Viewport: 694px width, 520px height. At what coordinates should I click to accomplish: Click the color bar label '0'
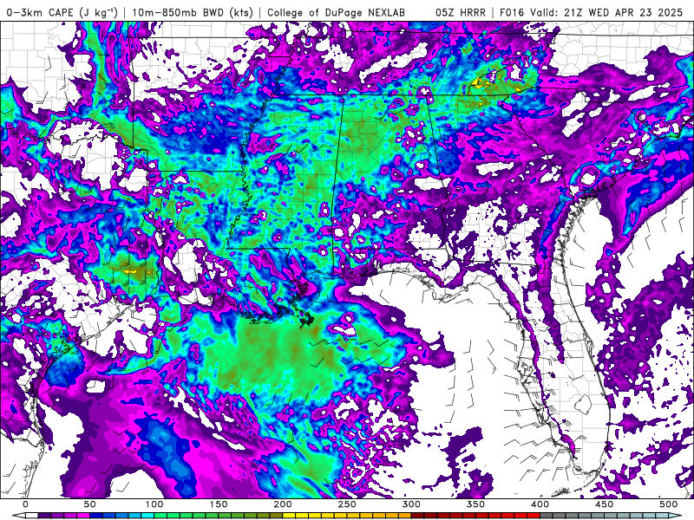[x=25, y=504]
